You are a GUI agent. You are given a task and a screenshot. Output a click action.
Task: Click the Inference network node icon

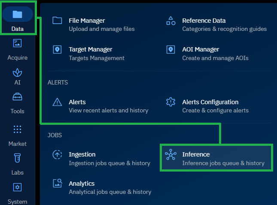coord(170,154)
